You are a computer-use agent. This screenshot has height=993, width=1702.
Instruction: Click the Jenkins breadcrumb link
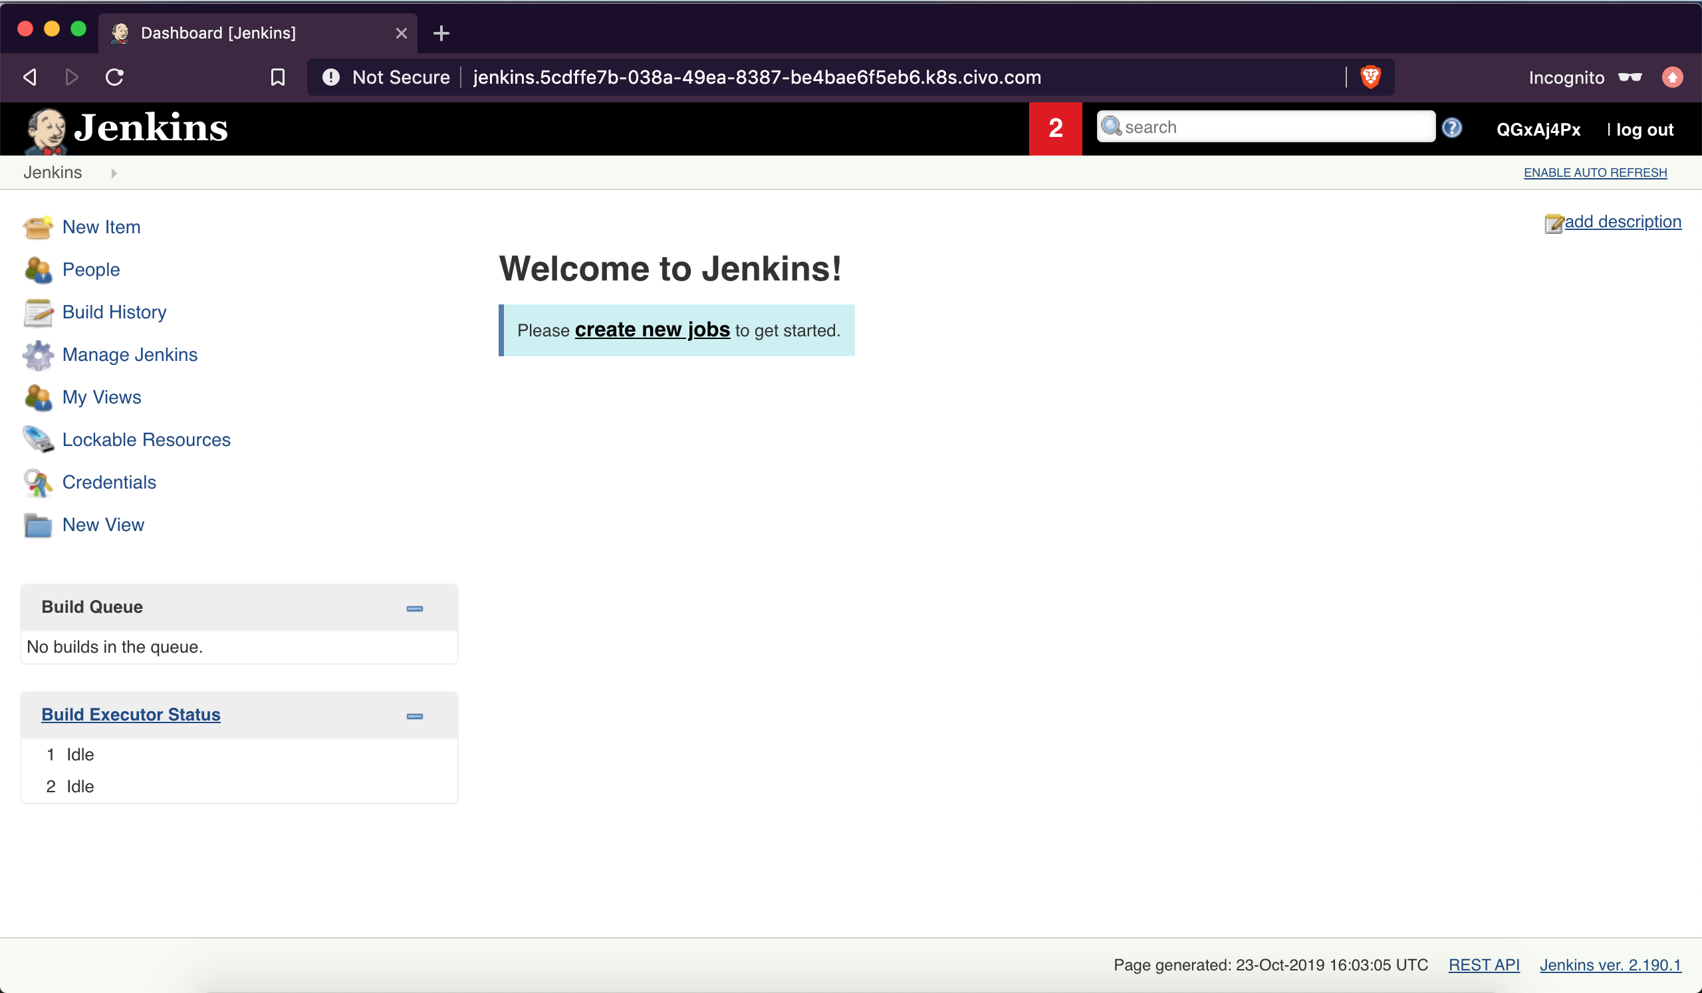(53, 173)
